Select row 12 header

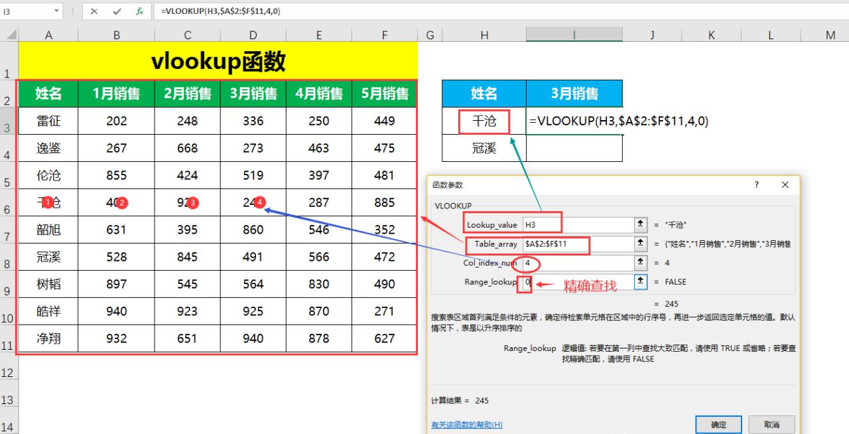point(9,366)
